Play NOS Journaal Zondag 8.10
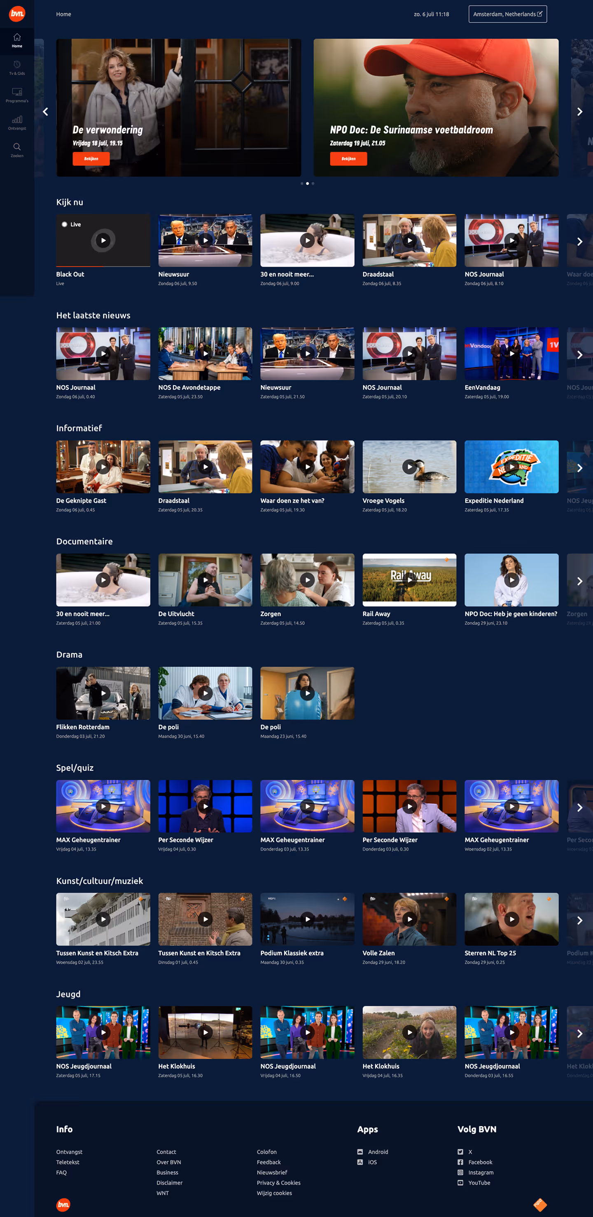Screen dimensions: 593x1217 point(511,240)
